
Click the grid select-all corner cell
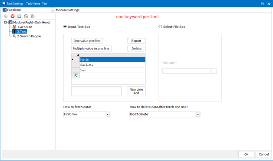point(76,55)
